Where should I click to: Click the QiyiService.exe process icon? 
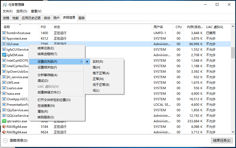click(x=4, y=110)
